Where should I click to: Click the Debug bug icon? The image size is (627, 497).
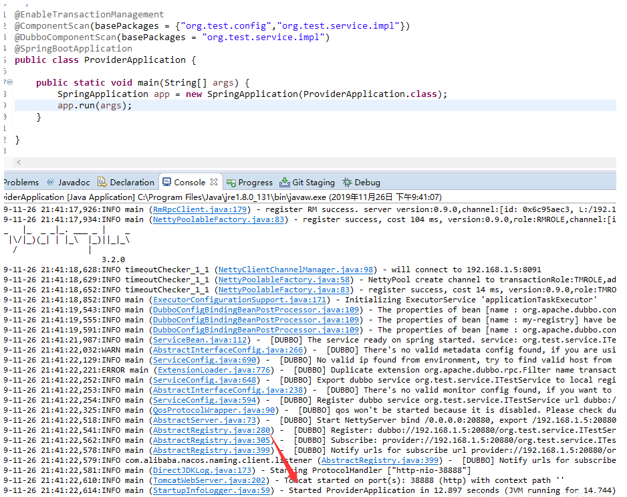(x=347, y=182)
